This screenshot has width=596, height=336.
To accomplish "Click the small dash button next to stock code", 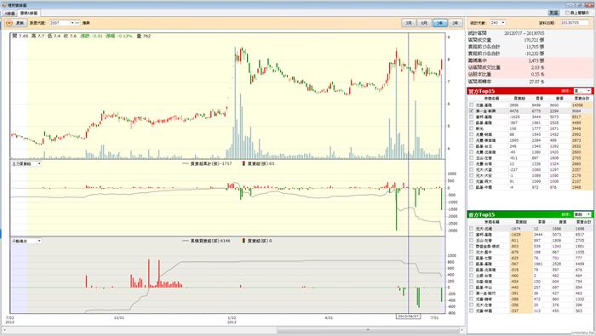I will click(x=77, y=23).
